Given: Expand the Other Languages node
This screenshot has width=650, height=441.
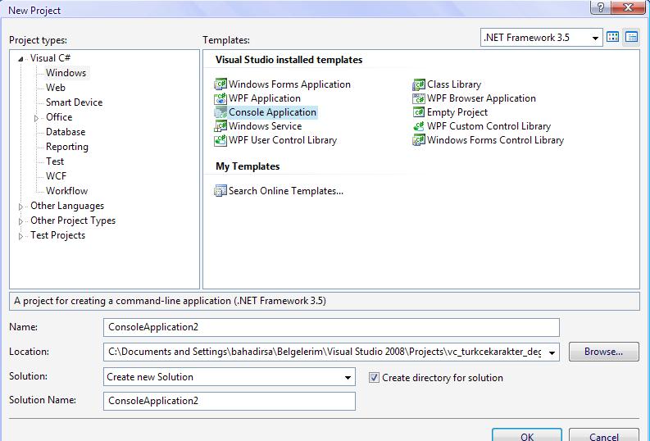Looking at the screenshot, I should [20, 207].
